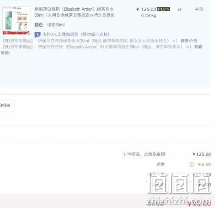Click the x1 product quantity
Viewport: 215px width, 209px height.
click(179, 10)
